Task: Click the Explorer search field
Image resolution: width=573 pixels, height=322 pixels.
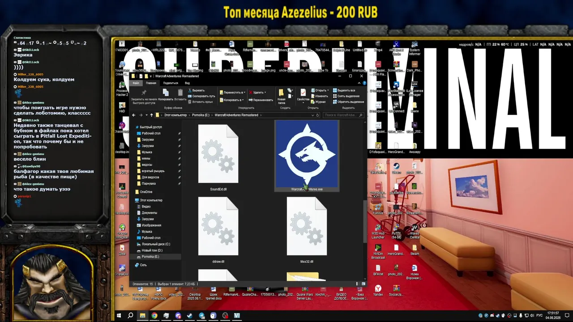Action: coord(343,115)
